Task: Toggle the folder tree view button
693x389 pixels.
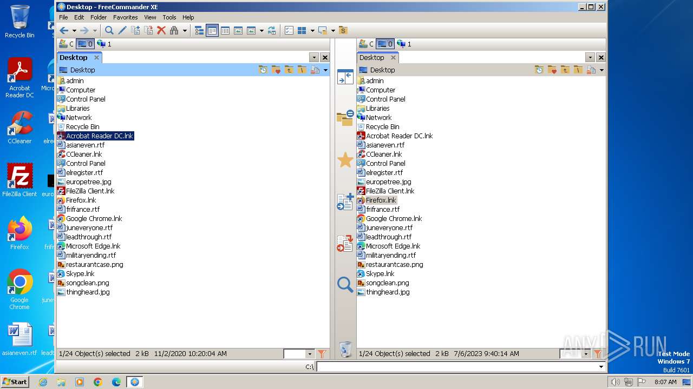Action: coord(199,31)
